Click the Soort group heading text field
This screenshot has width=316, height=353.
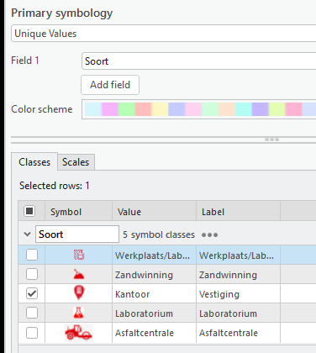pyautogui.click(x=77, y=234)
